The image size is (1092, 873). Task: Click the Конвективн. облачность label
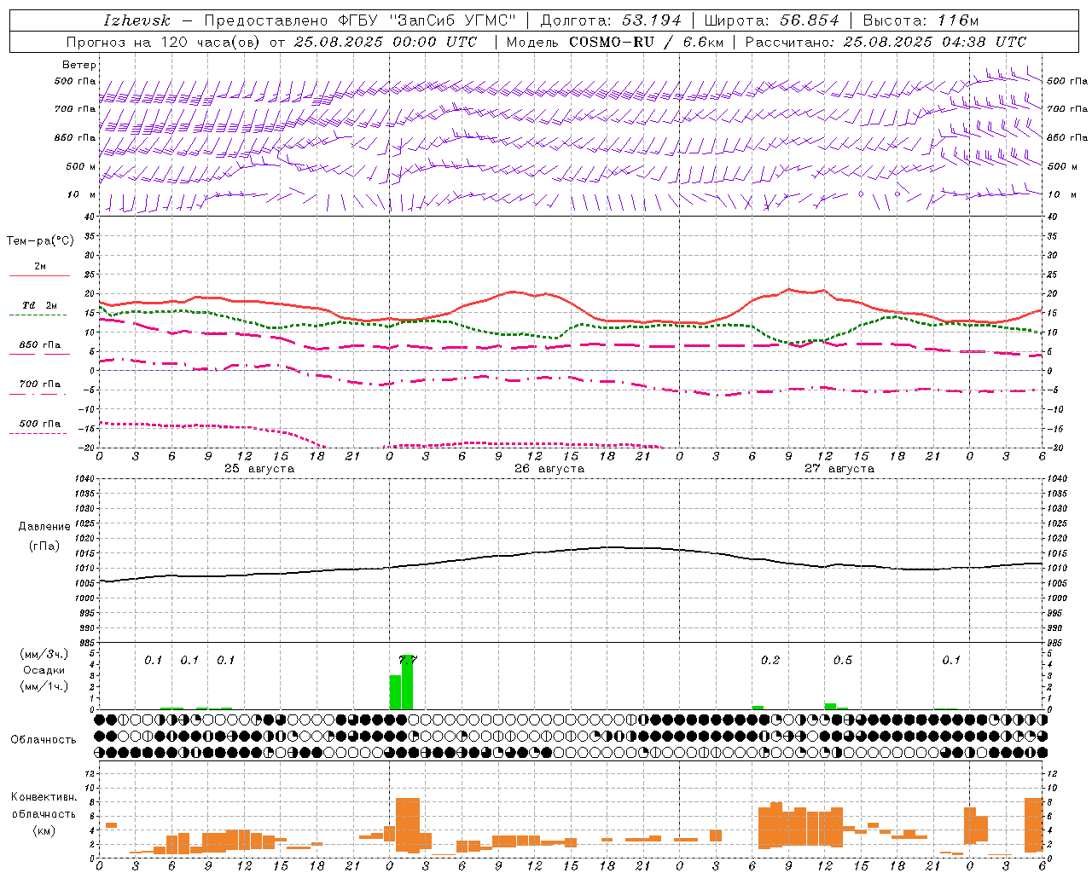pyautogui.click(x=44, y=806)
